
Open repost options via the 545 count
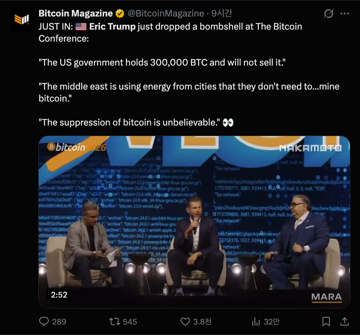coord(130,322)
